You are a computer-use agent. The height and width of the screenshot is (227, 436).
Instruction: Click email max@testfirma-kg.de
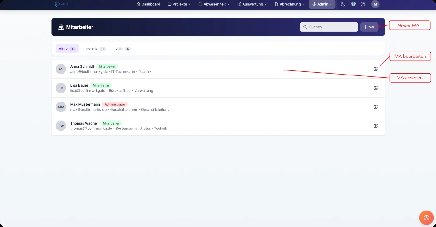(x=88, y=110)
